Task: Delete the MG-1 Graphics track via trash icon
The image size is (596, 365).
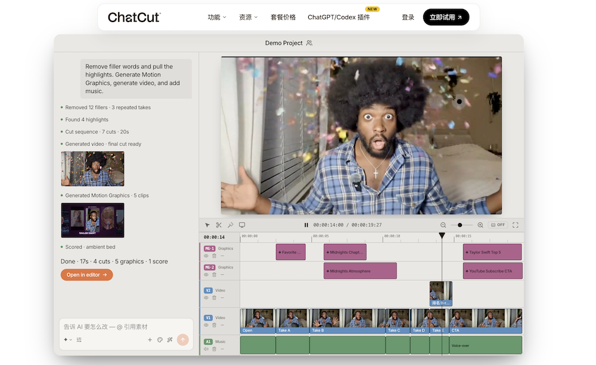Action: [214, 256]
